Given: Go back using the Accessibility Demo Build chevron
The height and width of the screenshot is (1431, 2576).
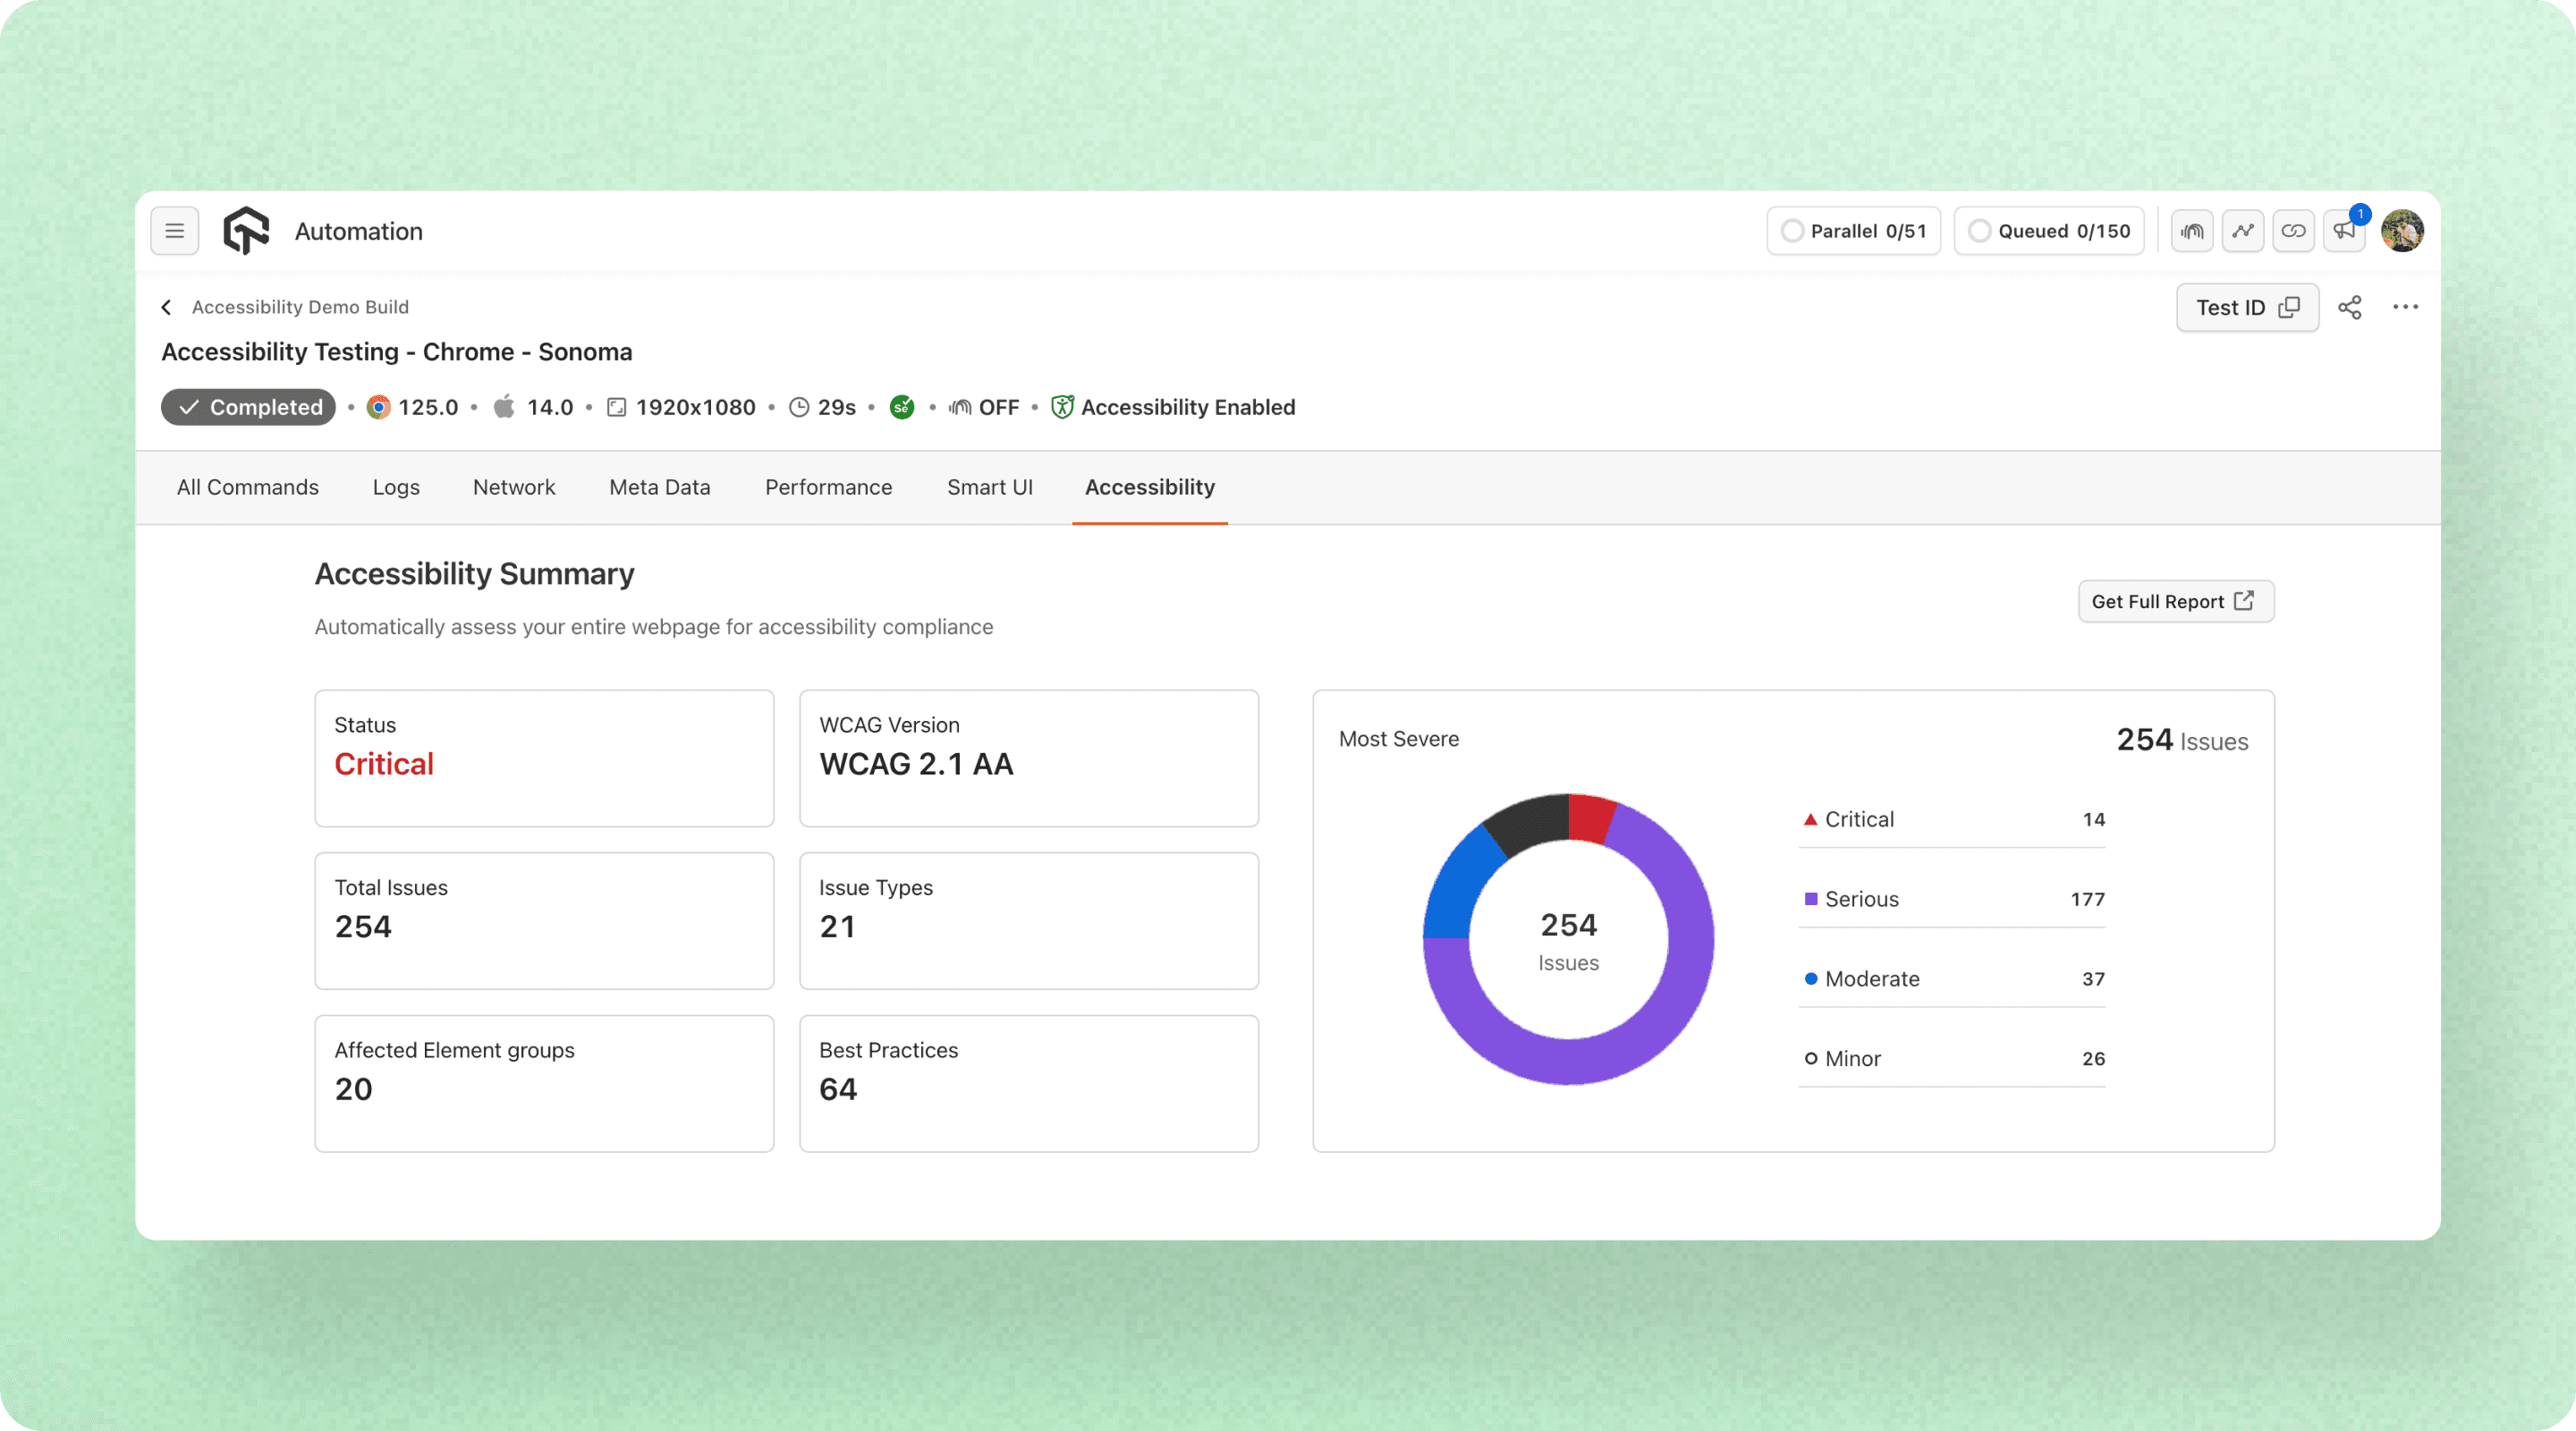Looking at the screenshot, I should (167, 307).
